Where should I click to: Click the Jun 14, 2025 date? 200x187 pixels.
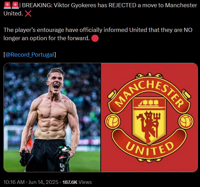click(43, 182)
